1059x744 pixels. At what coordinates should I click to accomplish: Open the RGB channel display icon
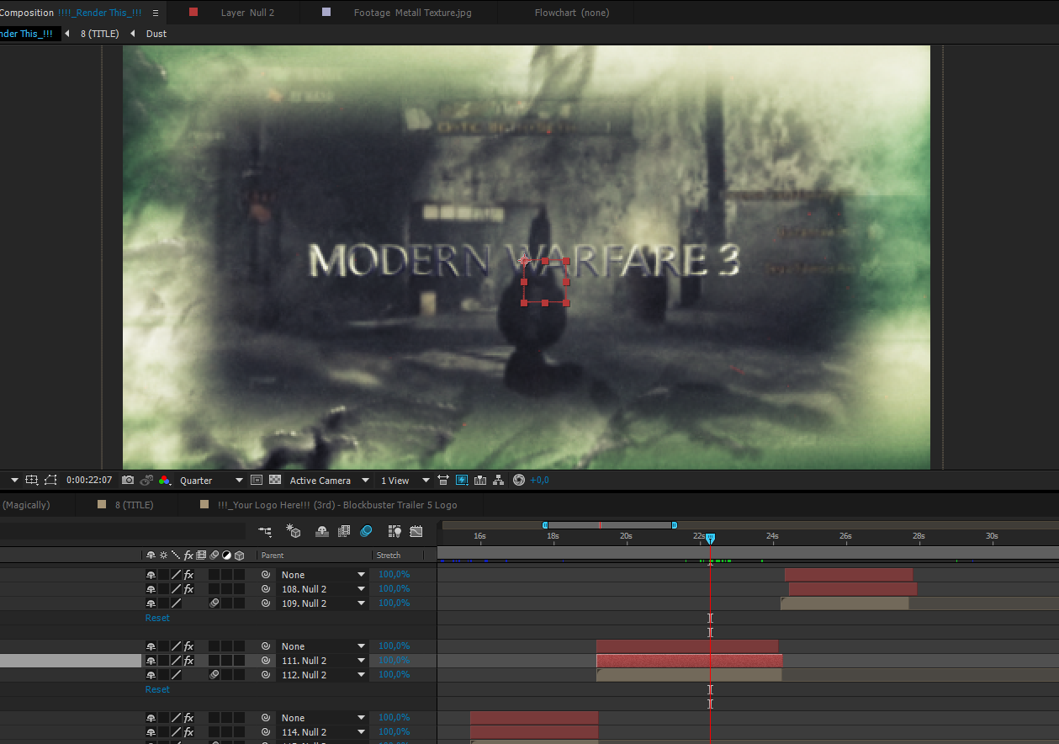(x=164, y=480)
